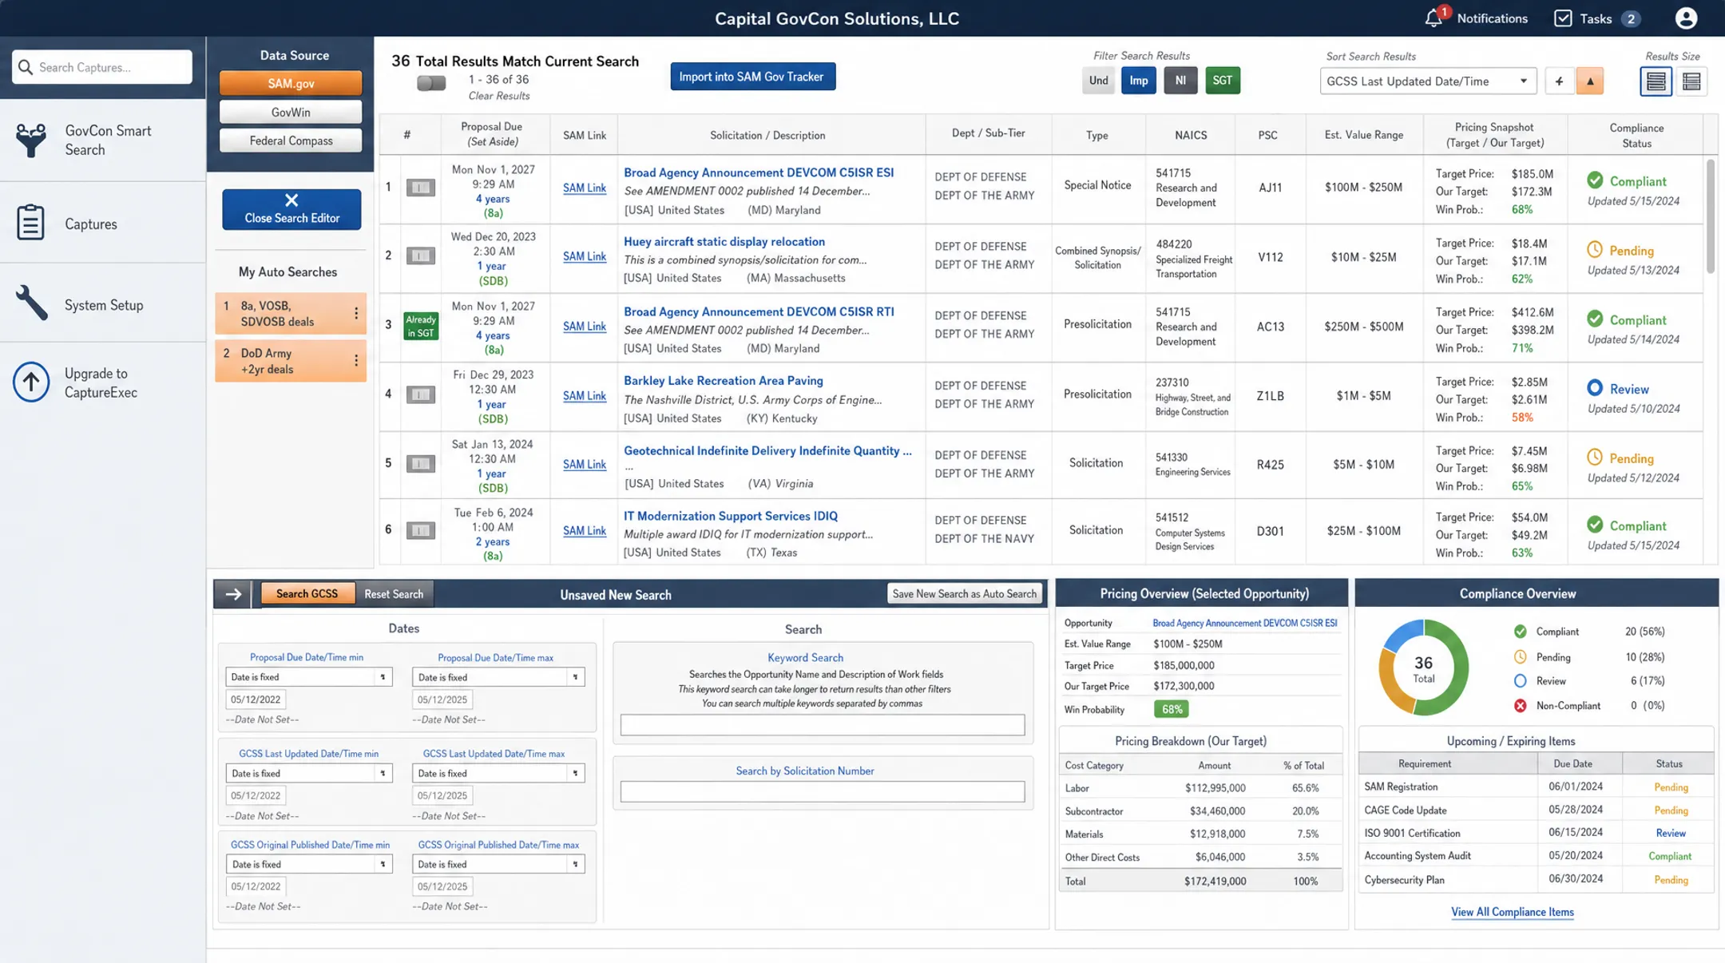Click the Compliant checkmark icon in row 1

pyautogui.click(x=1595, y=180)
